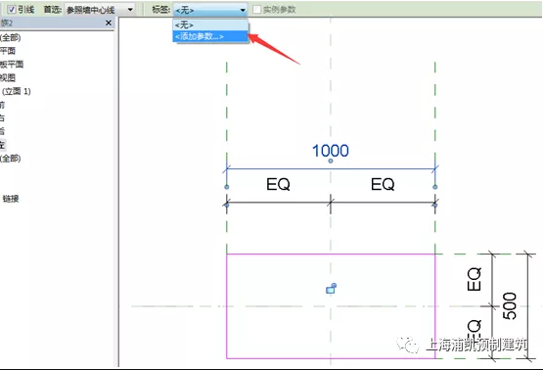Open the 首选 参照墙中心线 dropdown
Screen dimensions: 543x370
tap(100, 10)
